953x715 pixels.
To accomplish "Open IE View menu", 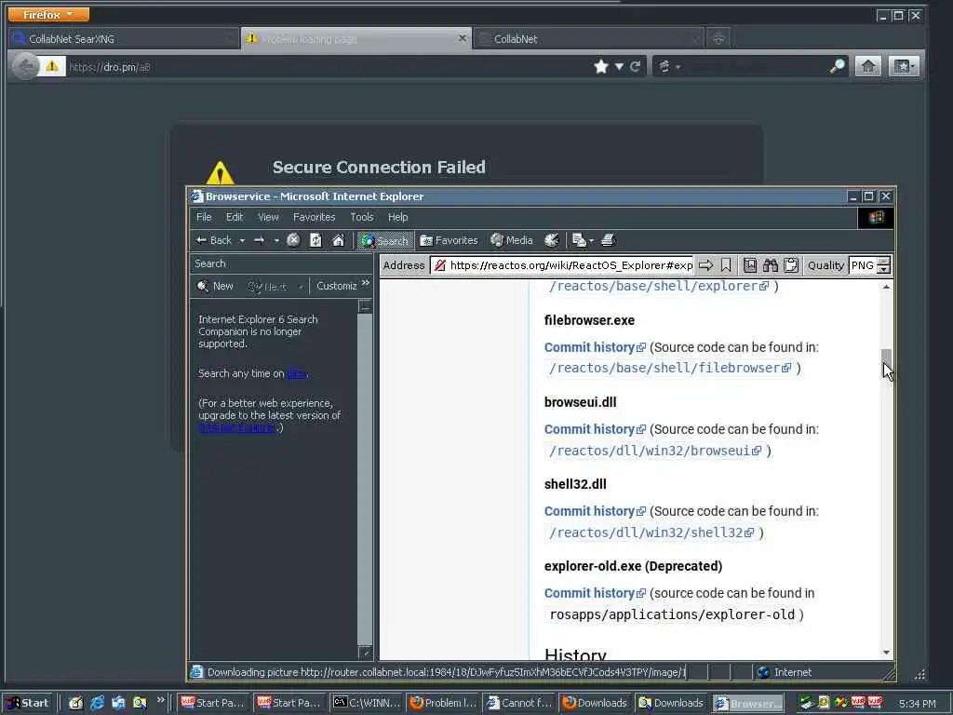I will (x=268, y=217).
